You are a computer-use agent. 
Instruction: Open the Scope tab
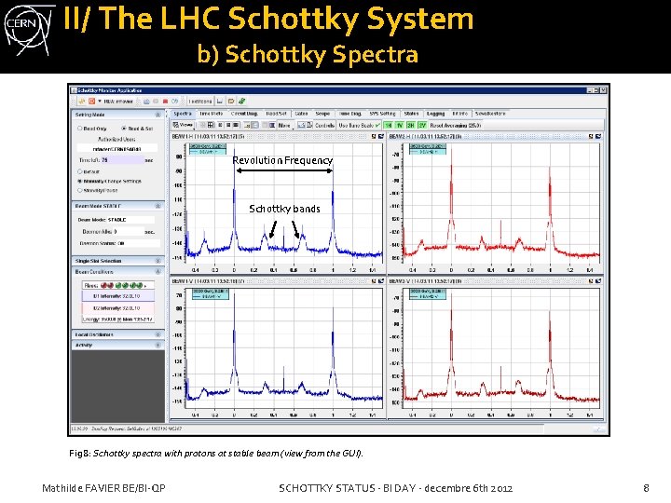click(x=322, y=114)
